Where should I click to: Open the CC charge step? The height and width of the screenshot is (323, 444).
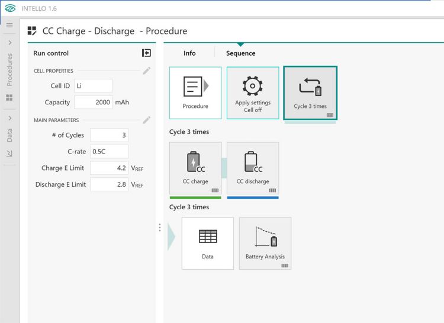click(195, 168)
